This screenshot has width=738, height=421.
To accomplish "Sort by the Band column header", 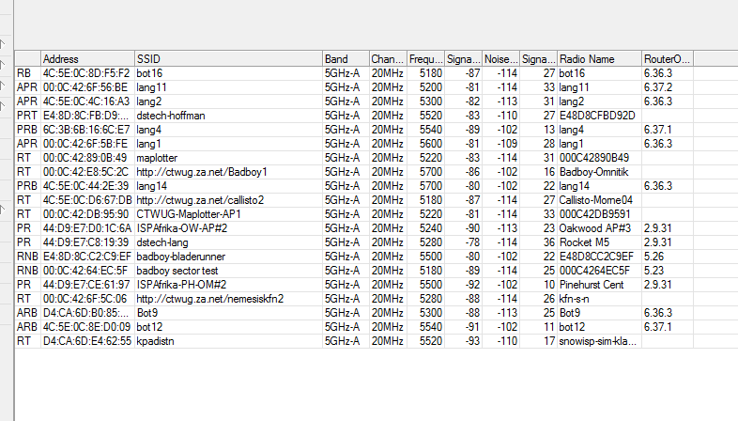I will (x=344, y=58).
